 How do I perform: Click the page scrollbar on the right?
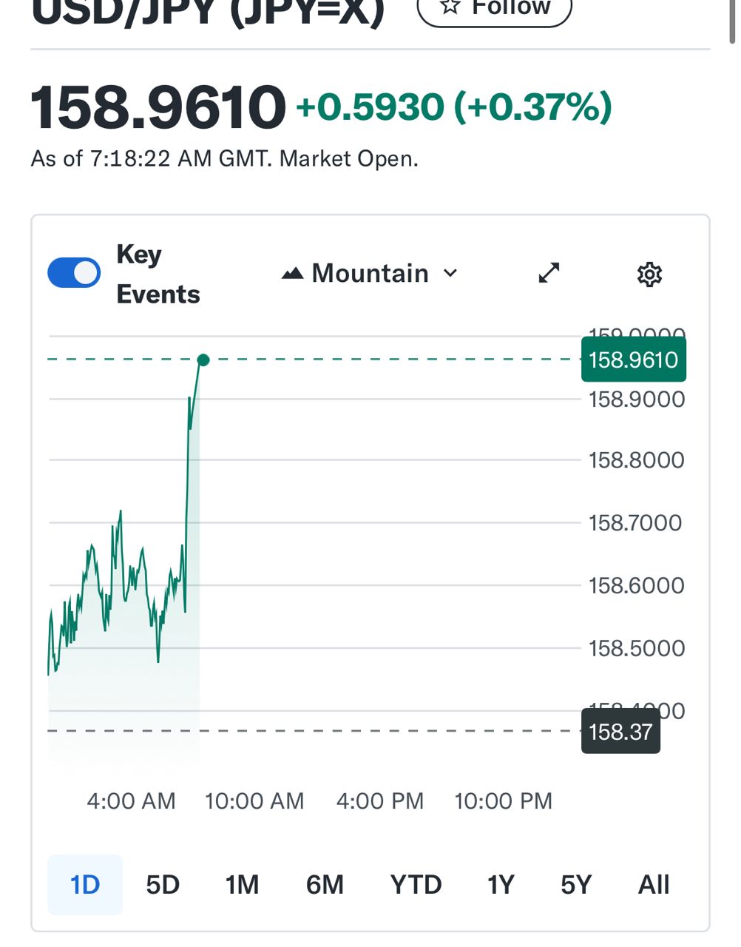click(x=733, y=22)
